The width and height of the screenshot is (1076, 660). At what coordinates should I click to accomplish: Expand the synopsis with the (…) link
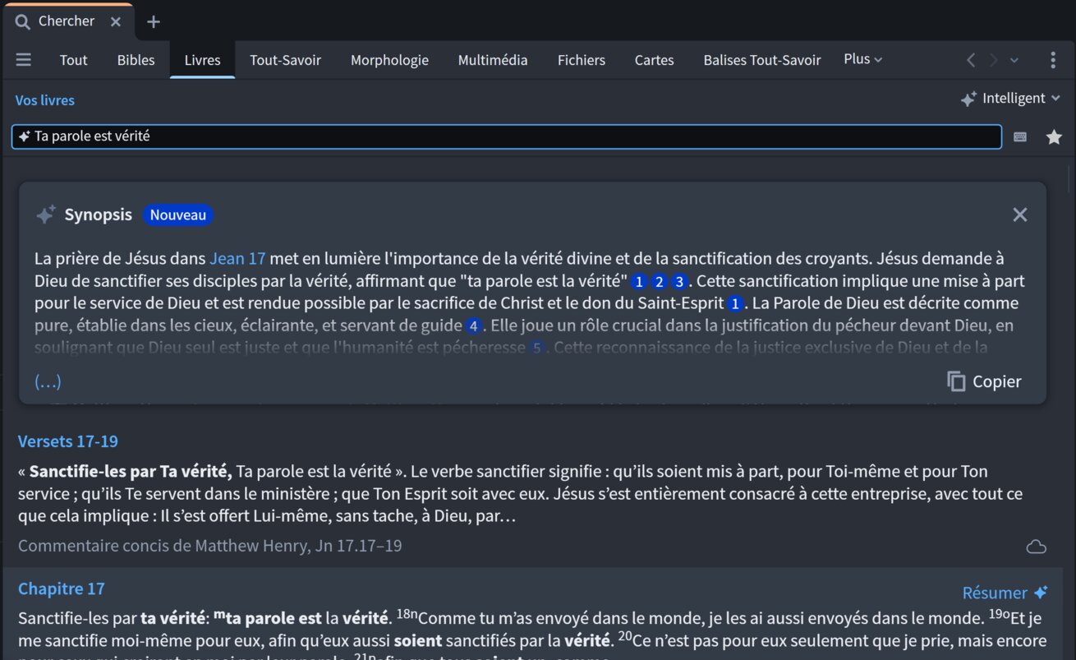click(x=48, y=381)
